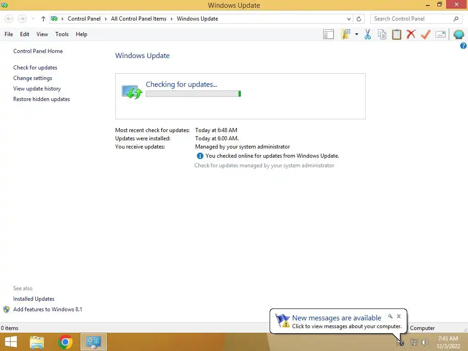Click the Classic Shell settings icon
This screenshot has height=351, width=468.
(x=459, y=34)
